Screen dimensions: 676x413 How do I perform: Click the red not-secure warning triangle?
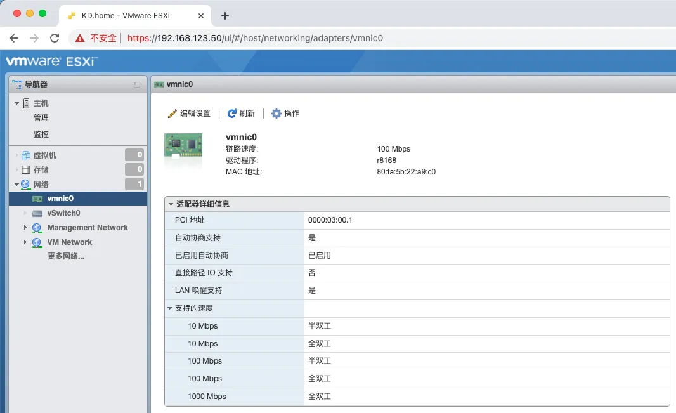click(x=80, y=38)
